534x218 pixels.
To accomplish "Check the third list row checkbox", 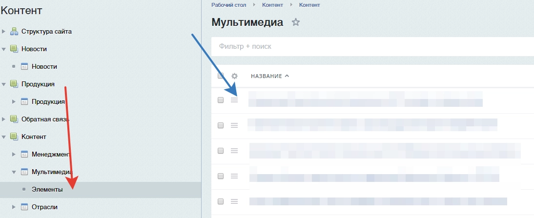I will point(221,150).
